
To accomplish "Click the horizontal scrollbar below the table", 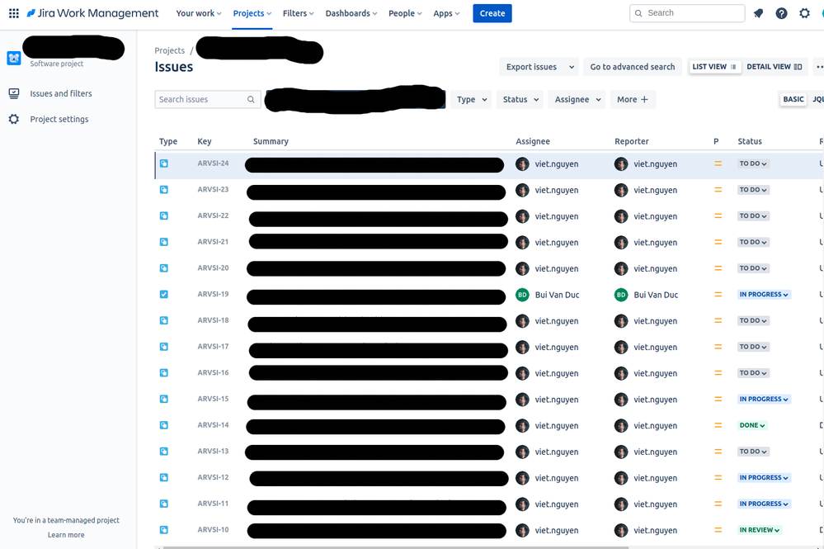I will tap(394, 547).
